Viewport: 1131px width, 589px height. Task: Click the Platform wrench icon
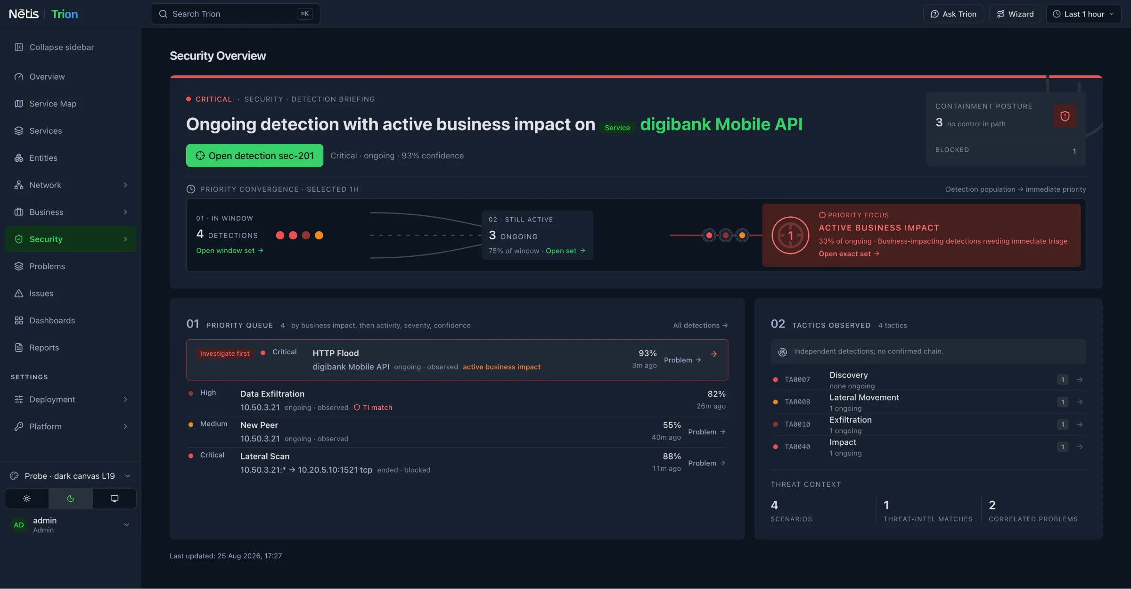(19, 426)
